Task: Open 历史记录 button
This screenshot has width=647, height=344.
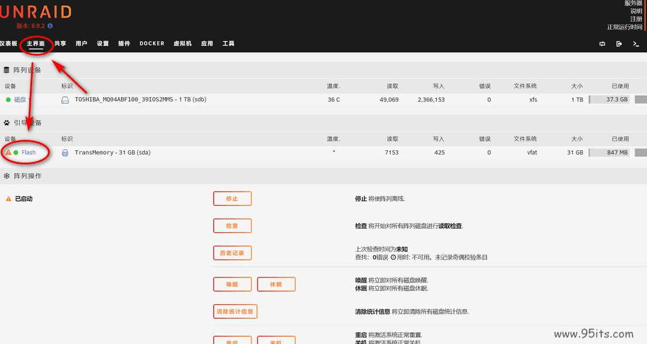Action: pyautogui.click(x=232, y=253)
